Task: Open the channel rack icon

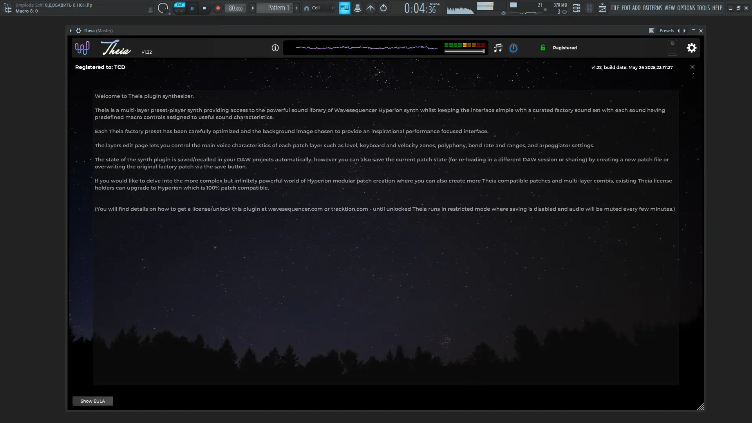Action: (x=577, y=8)
